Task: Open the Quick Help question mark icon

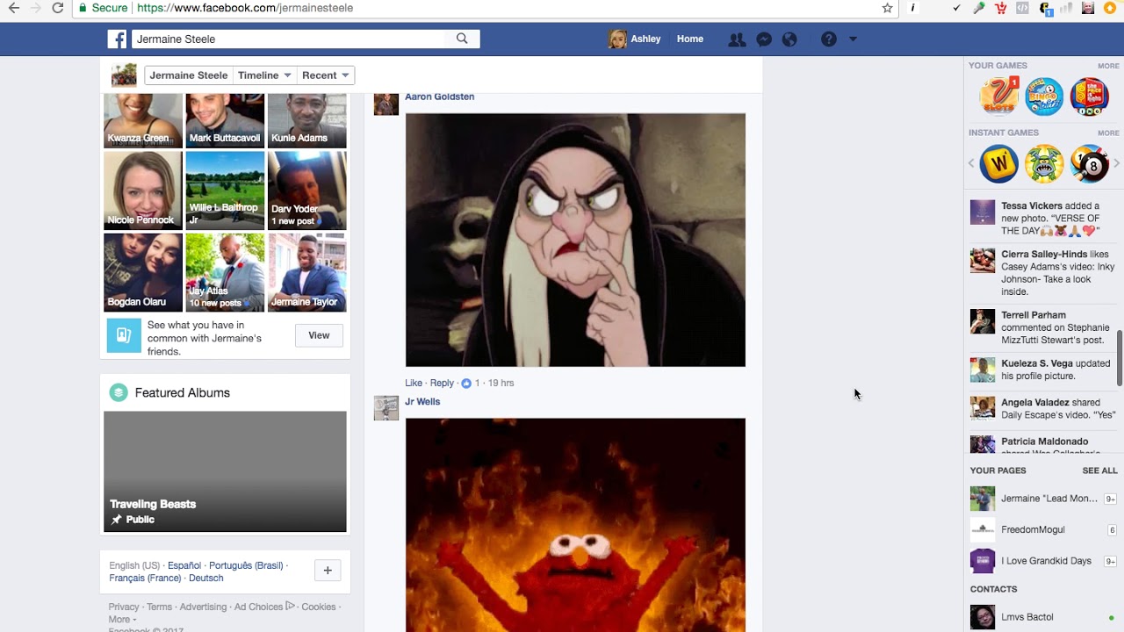Action: coord(828,39)
